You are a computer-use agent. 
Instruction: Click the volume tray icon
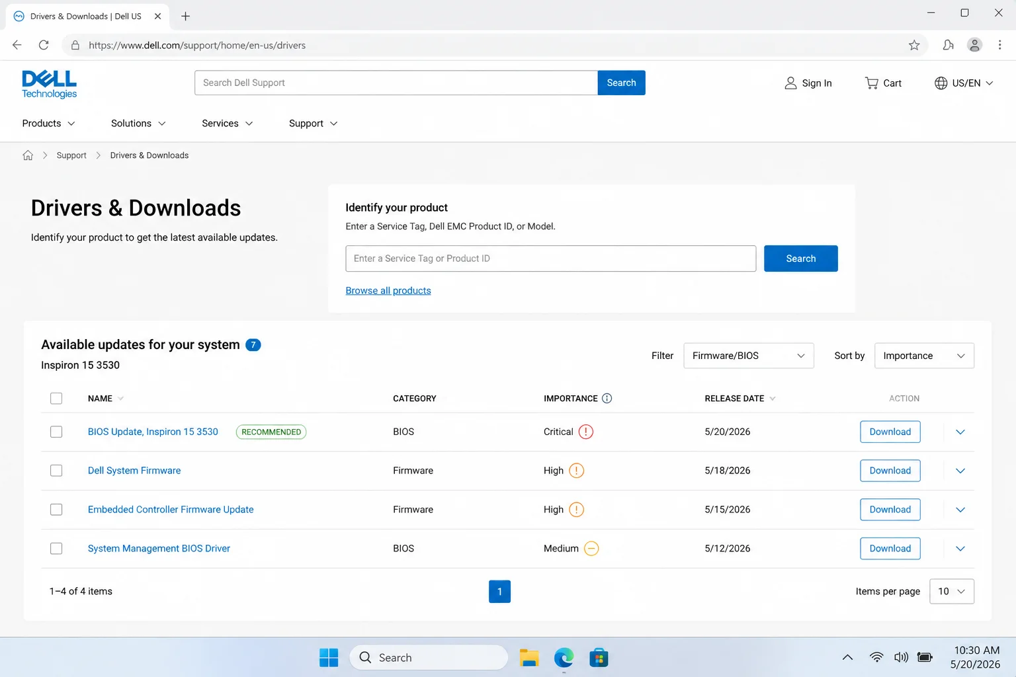pyautogui.click(x=901, y=657)
